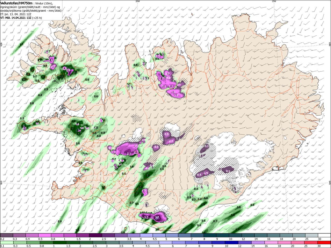Image resolution: width=331 pixels, height=248 pixels.
Task: Pick medium green rain swatch between 0.5 and 0.8
Action: 33,243
